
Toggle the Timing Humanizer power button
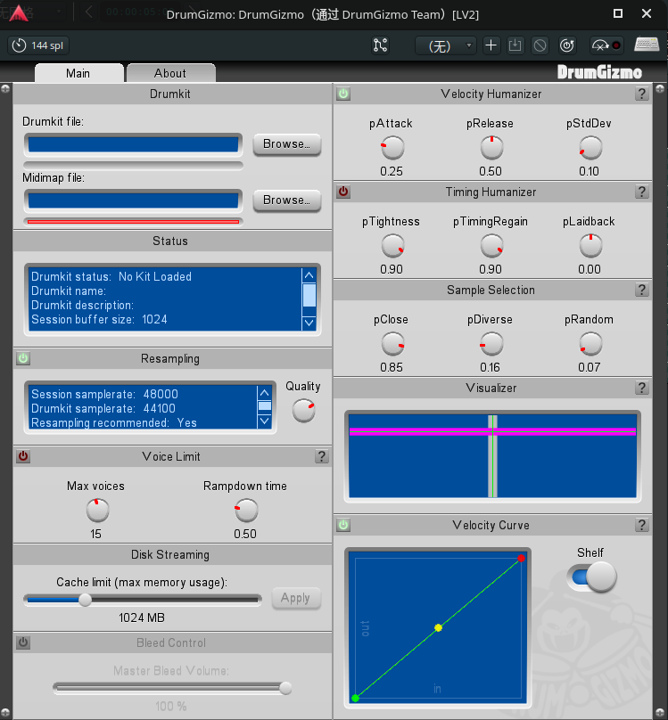pos(343,192)
